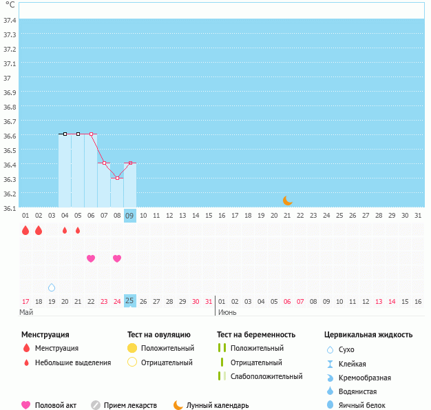Select the small spotting drop on day 04
This screenshot has width=431, height=410.
65,230
